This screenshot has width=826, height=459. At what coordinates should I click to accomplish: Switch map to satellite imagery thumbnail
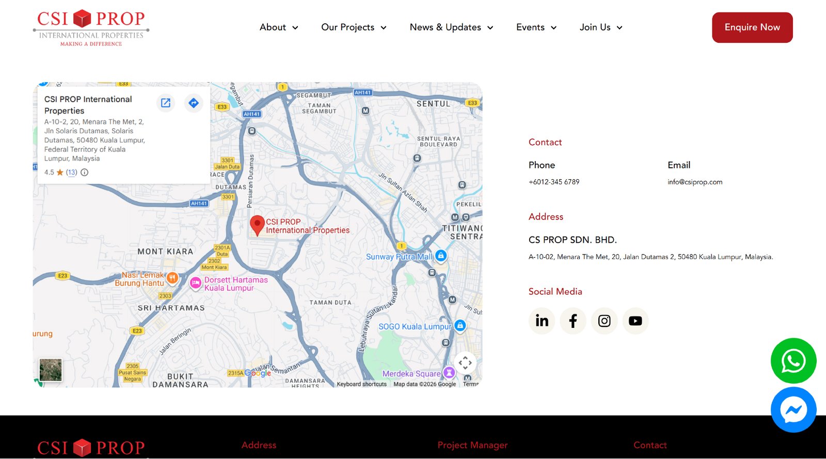[x=51, y=370]
